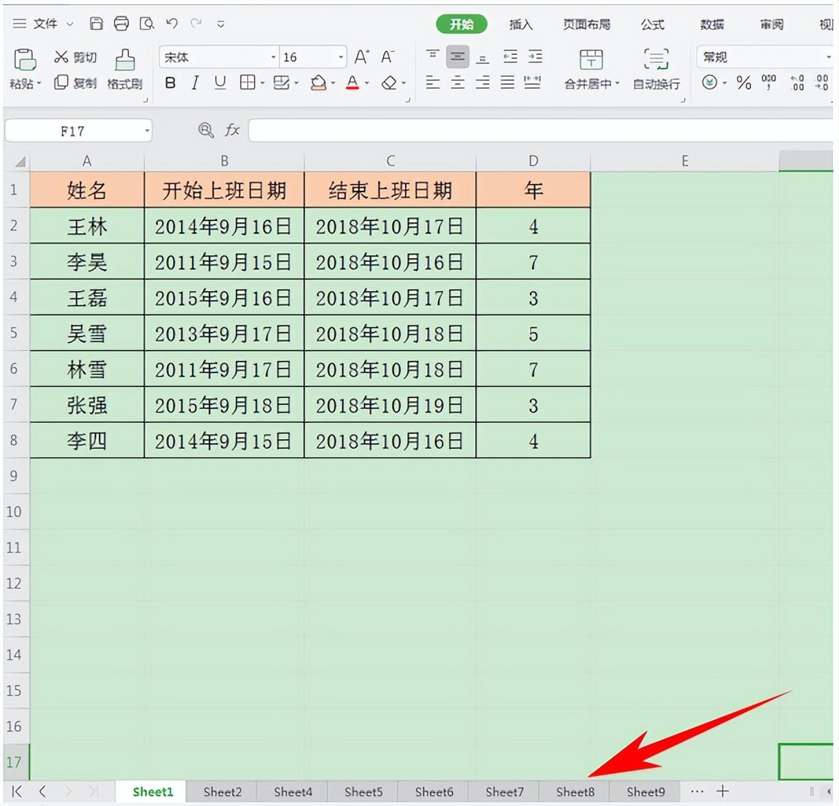
Task: Click Justify alignment icon
Action: (507, 83)
